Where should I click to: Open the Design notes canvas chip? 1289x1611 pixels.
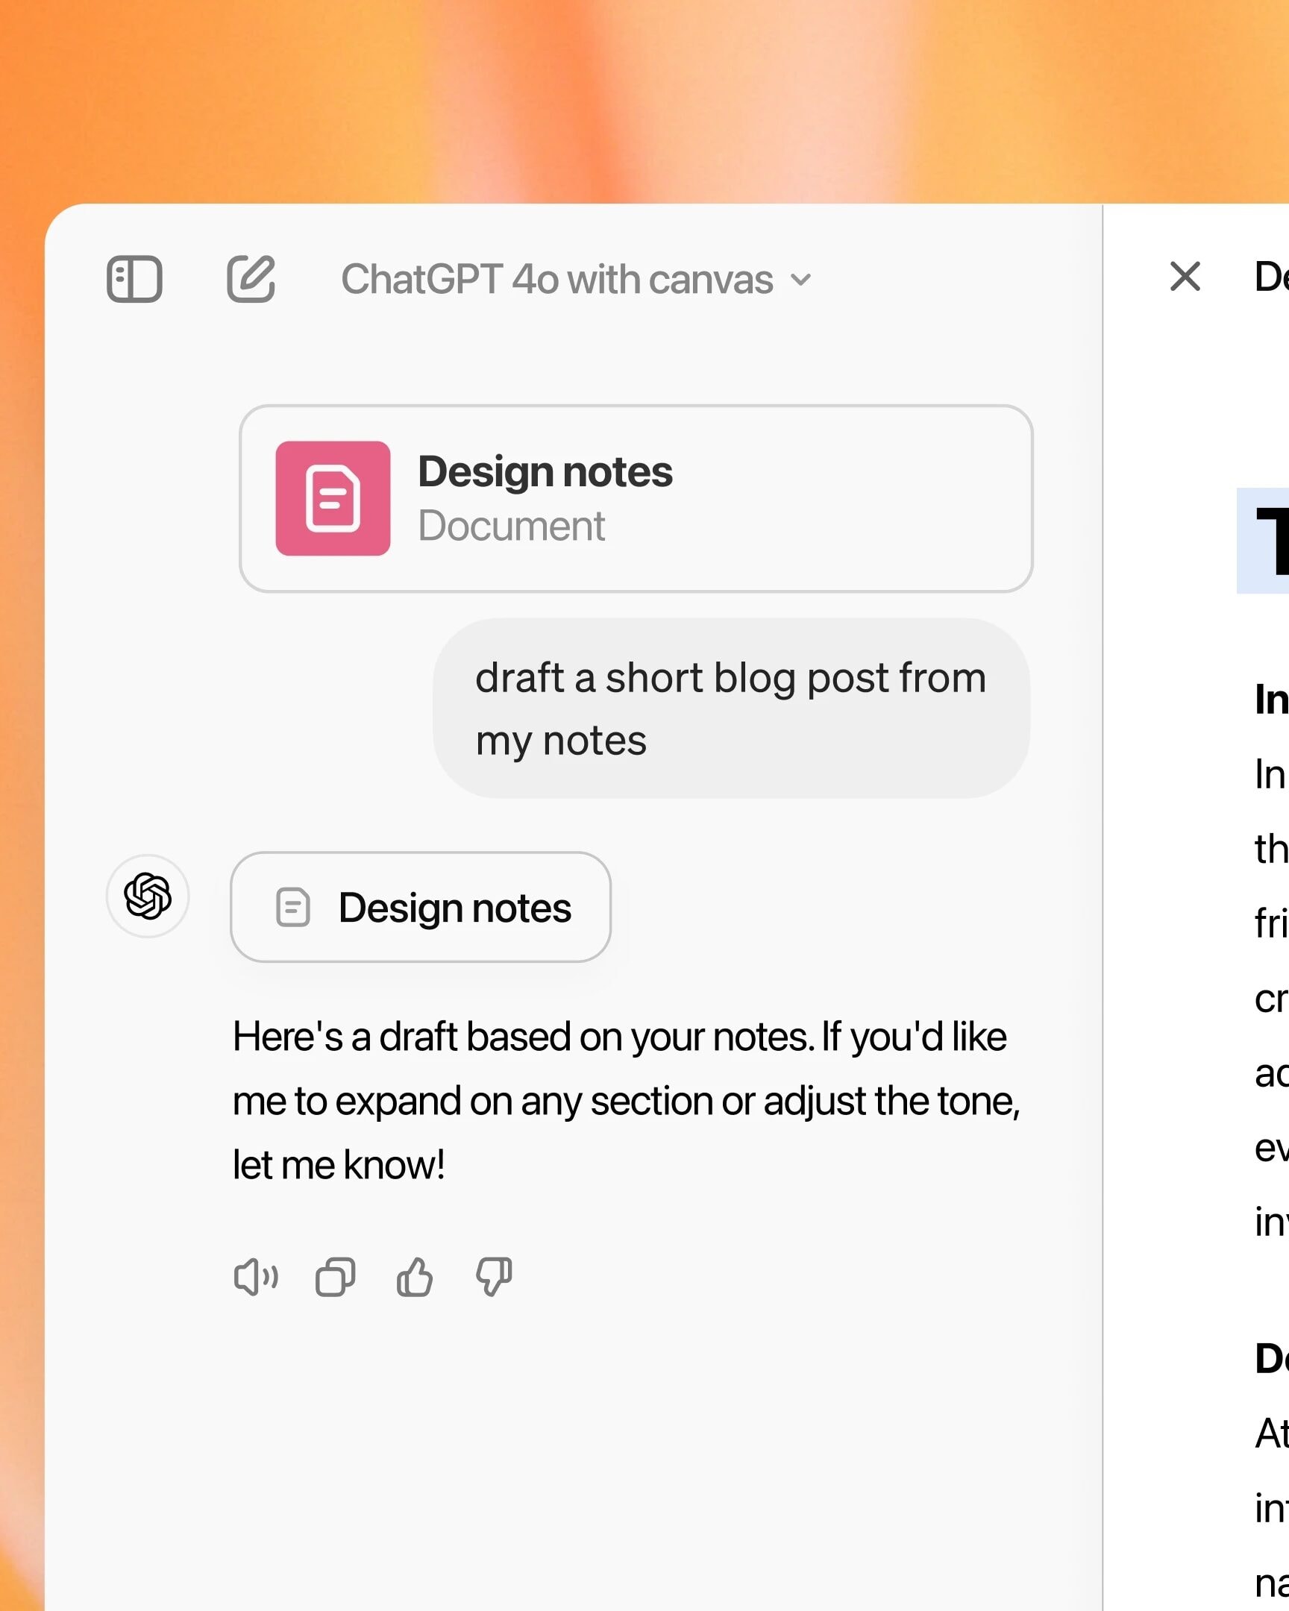click(x=421, y=907)
